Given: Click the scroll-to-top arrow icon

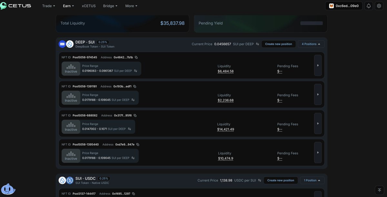Looking at the screenshot, I should click(379, 190).
